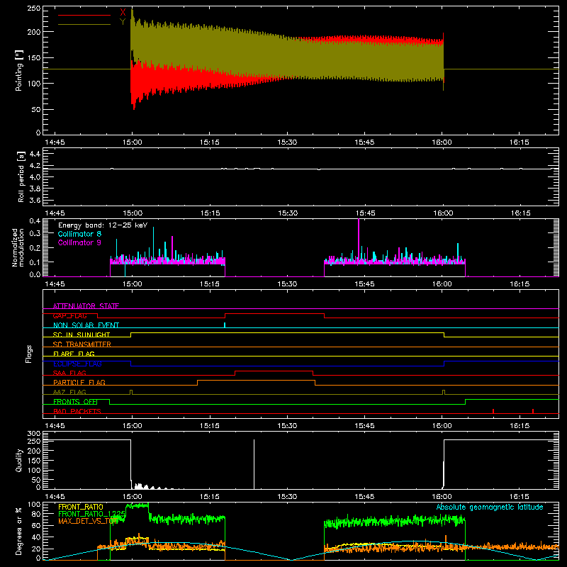Click the 'Flags' vertical axis title
Viewport: 567px width, 567px height.
click(29, 354)
